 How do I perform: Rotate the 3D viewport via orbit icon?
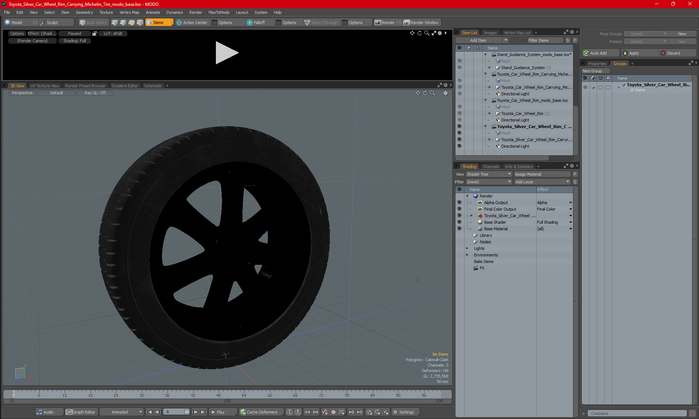425,93
